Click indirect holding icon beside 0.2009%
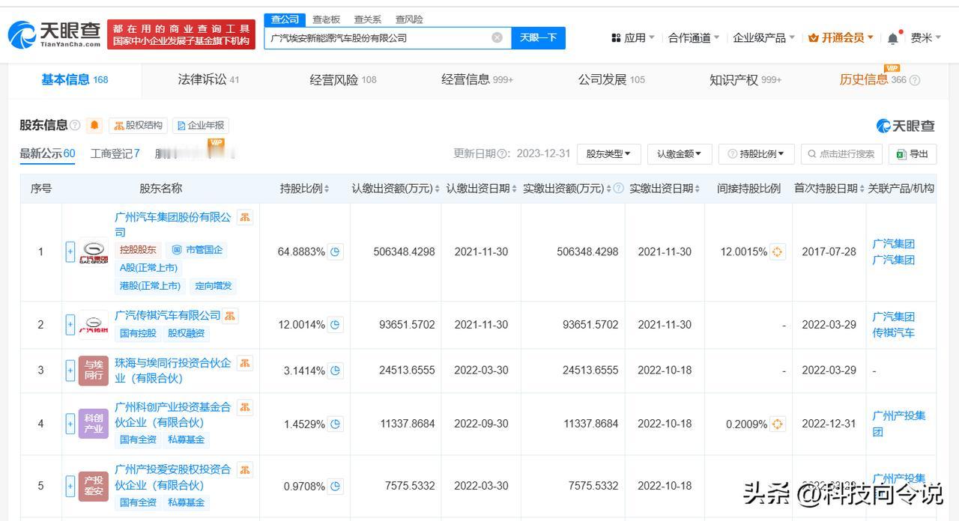959x521 pixels. (778, 424)
